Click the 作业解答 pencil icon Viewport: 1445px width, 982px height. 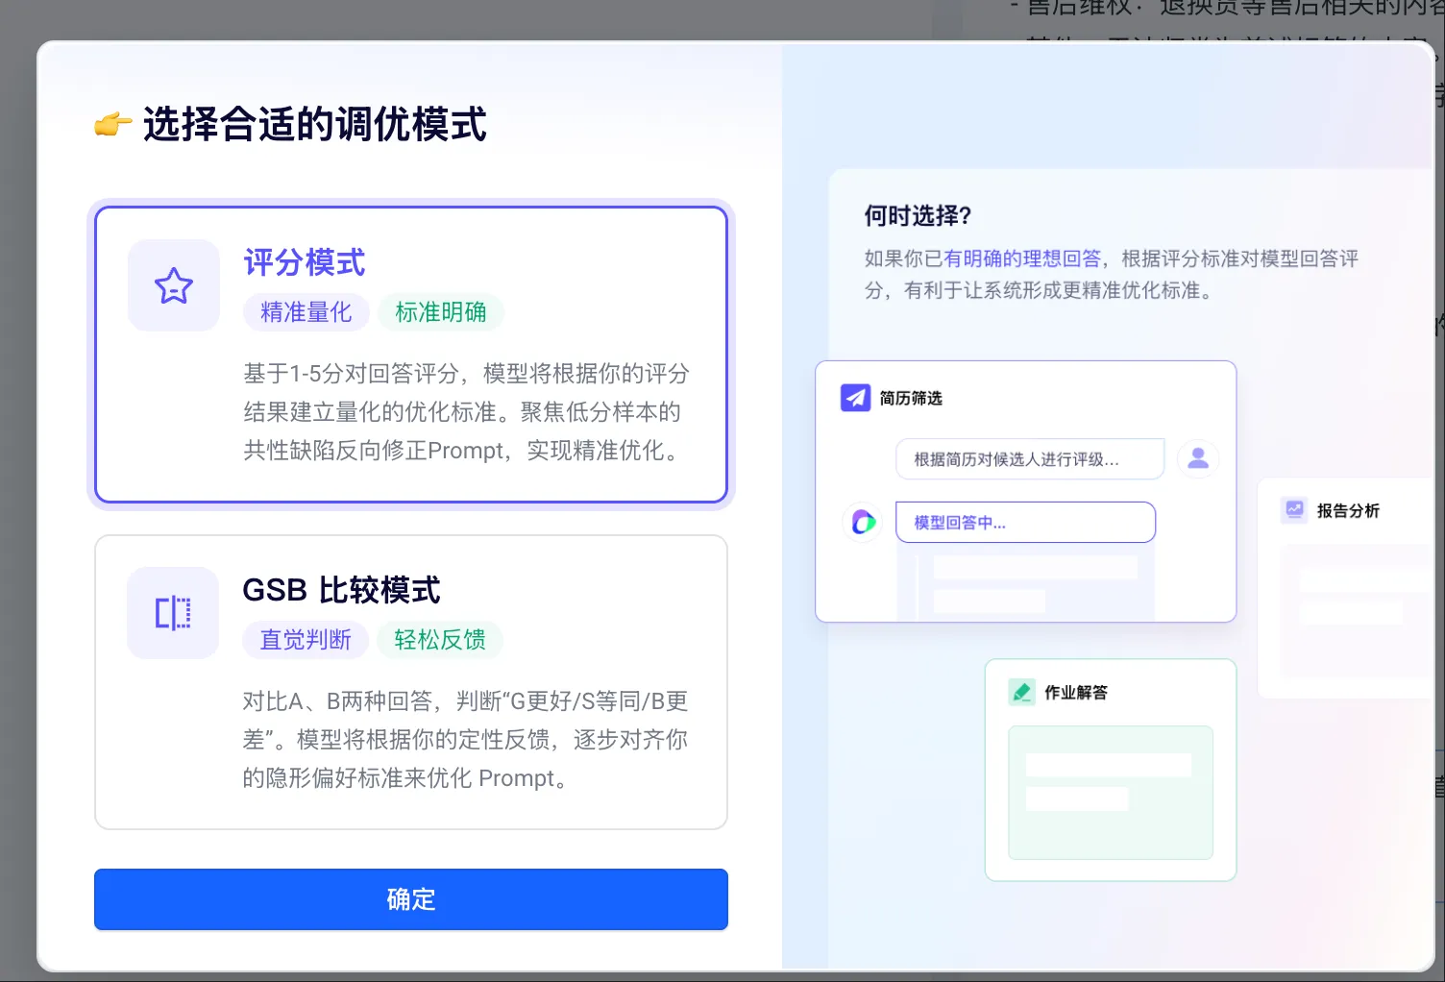click(1021, 692)
